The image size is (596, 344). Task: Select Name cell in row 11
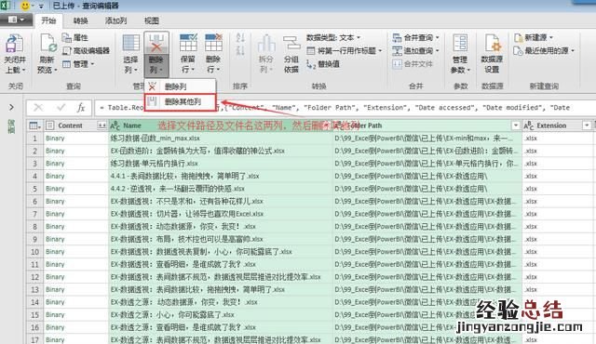point(221,264)
